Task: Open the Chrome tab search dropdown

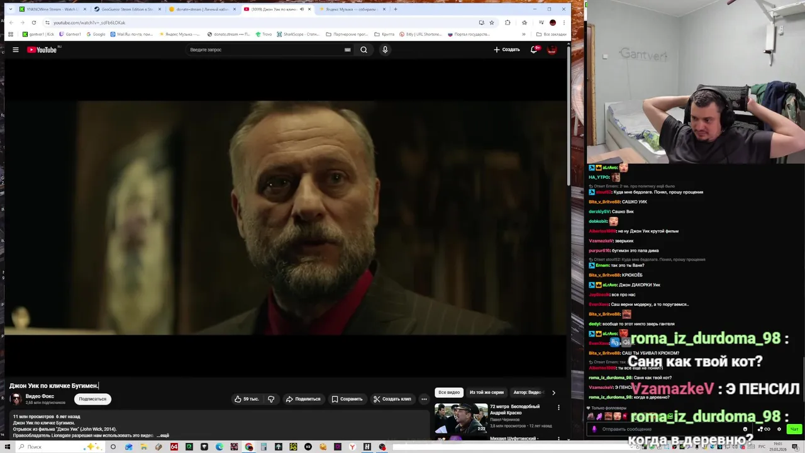Action: (x=10, y=9)
